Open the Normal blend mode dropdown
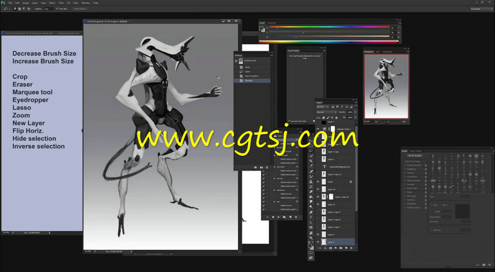 point(327,112)
